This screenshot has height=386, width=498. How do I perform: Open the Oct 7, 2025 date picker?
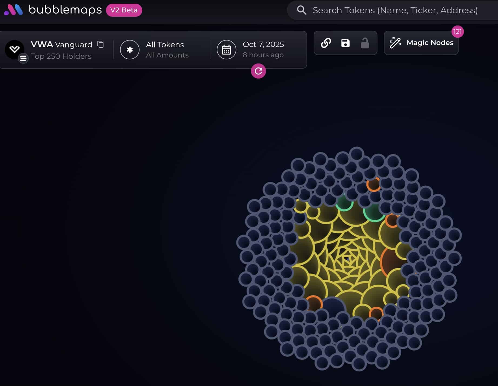click(x=263, y=50)
